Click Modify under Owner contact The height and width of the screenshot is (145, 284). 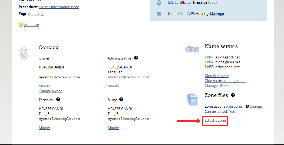click(44, 86)
